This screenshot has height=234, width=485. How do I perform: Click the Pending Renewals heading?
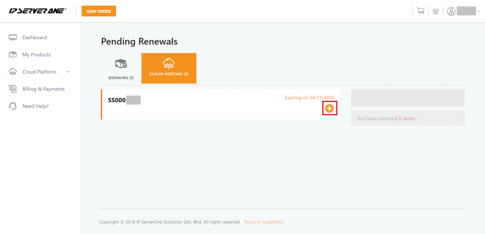(140, 42)
